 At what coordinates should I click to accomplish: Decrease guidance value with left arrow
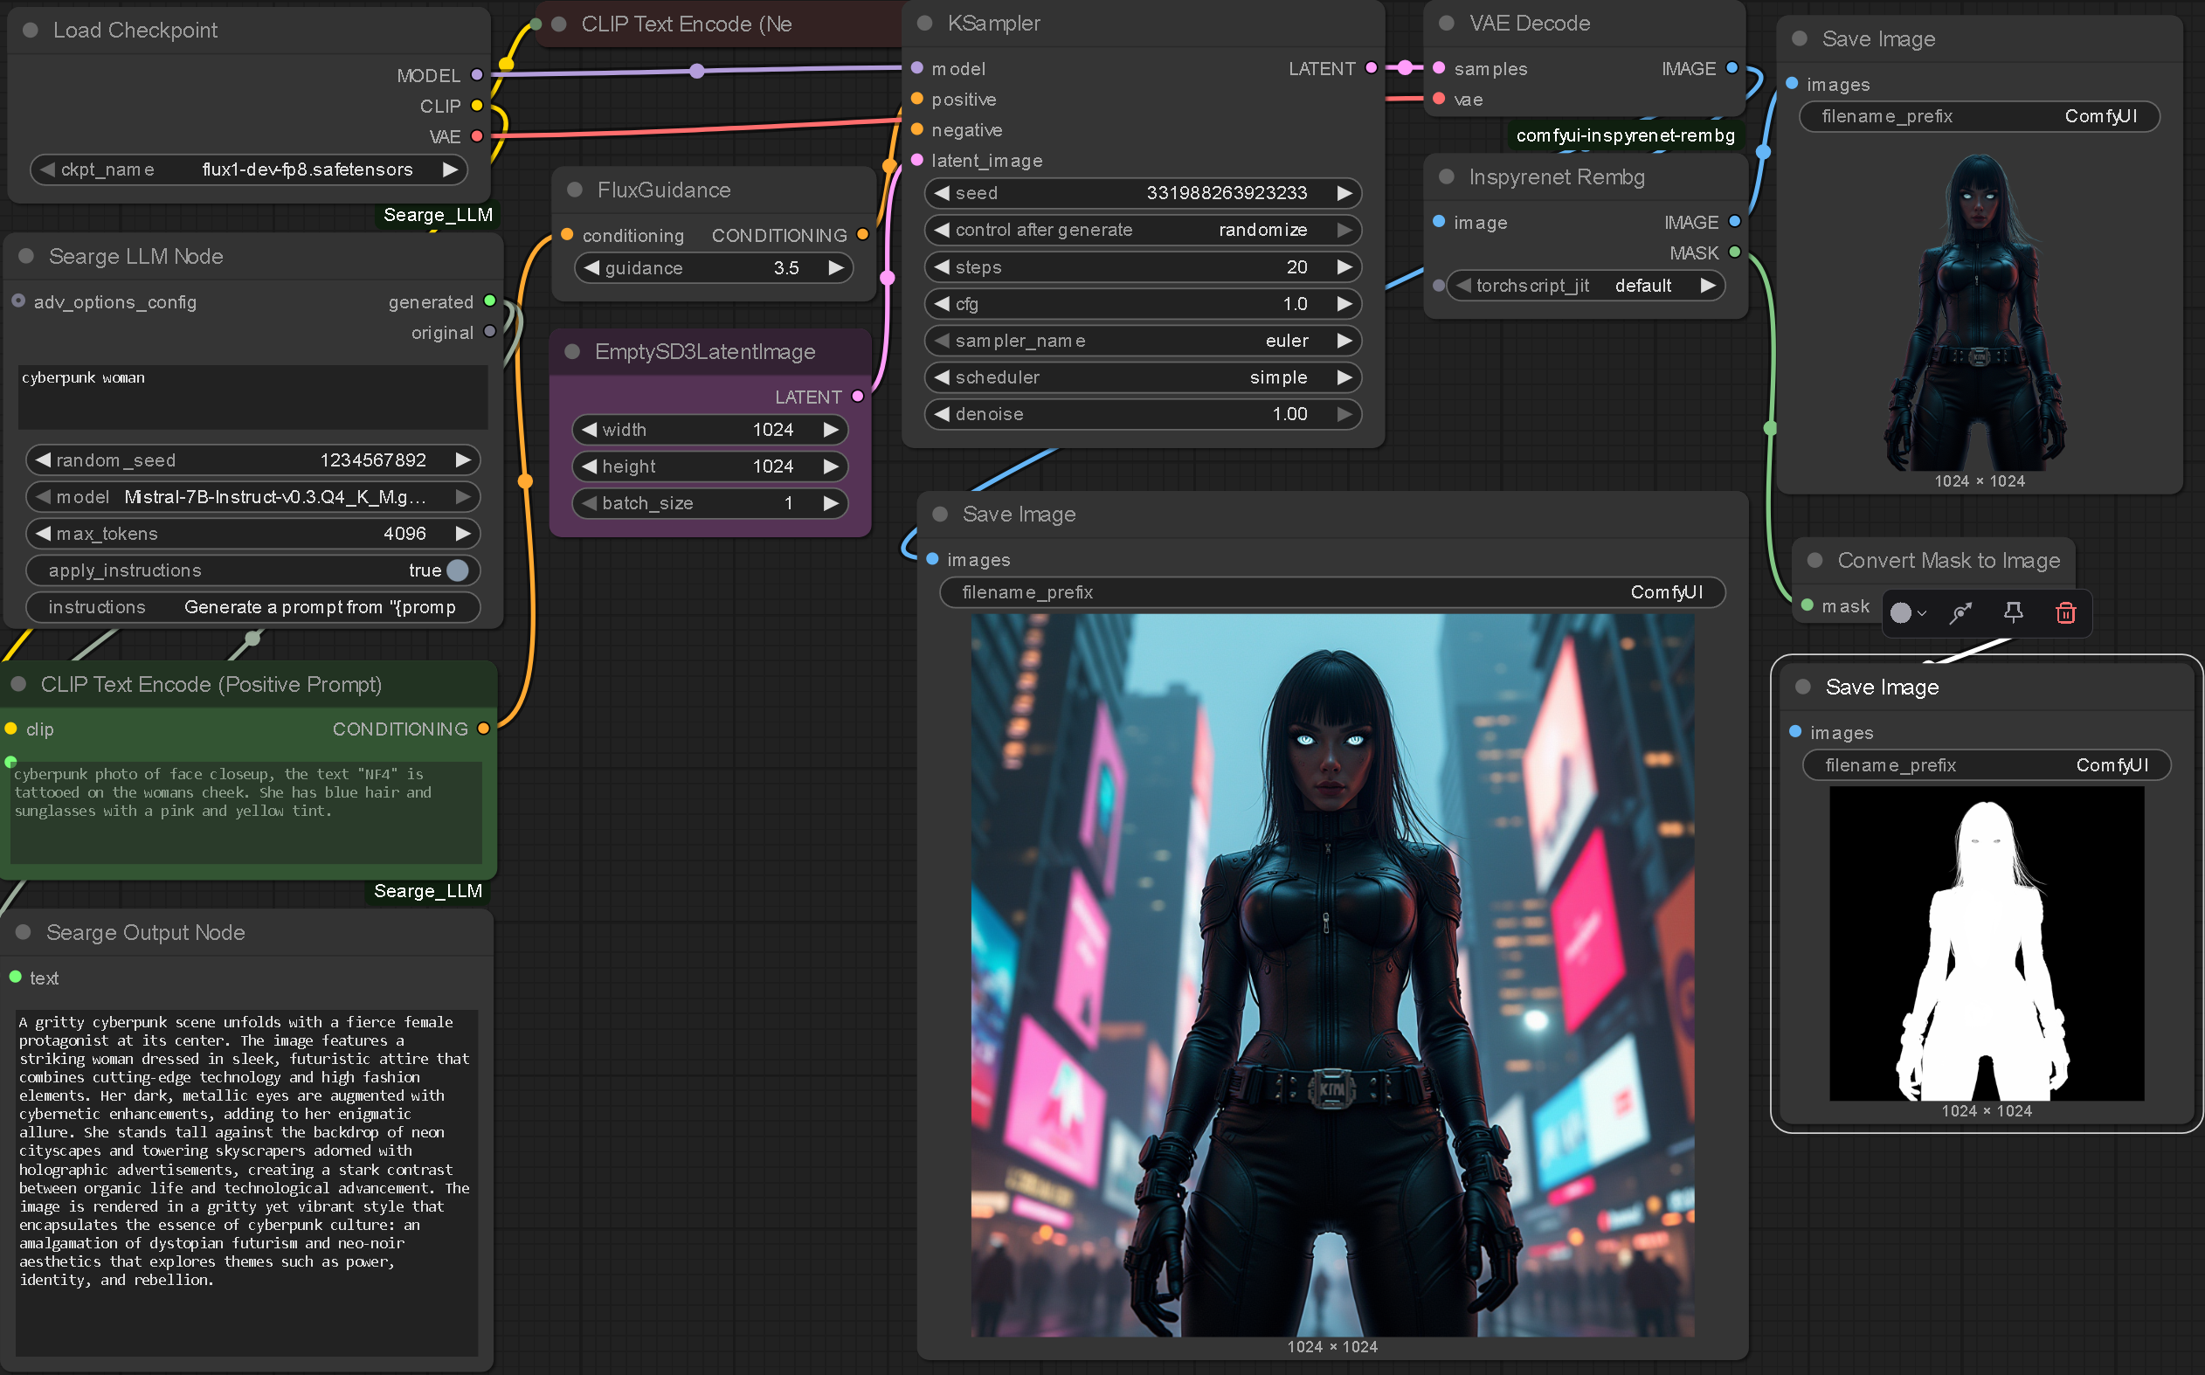pos(591,267)
